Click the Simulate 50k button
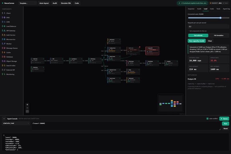231x154 pixels. tap(66, 3)
